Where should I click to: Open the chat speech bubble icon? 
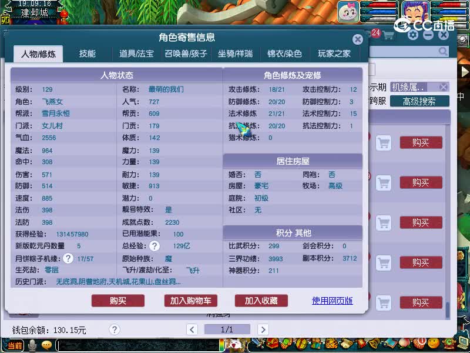click(x=46, y=345)
